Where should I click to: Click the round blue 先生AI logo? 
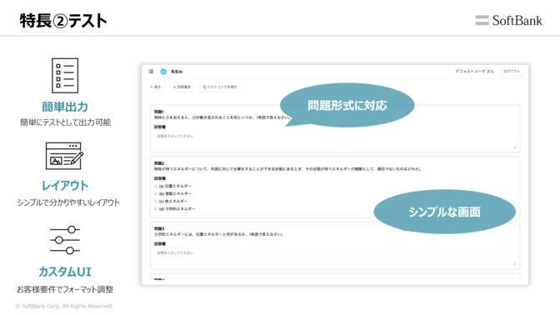[163, 72]
